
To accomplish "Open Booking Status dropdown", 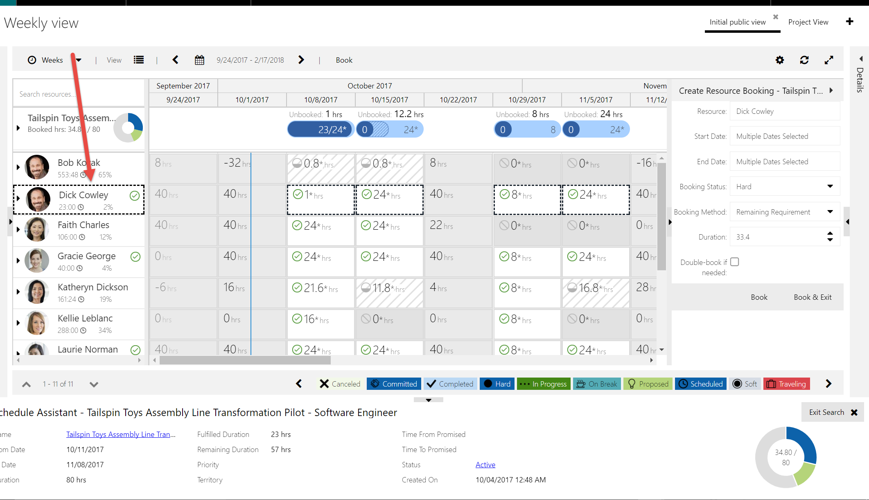I will coord(830,187).
